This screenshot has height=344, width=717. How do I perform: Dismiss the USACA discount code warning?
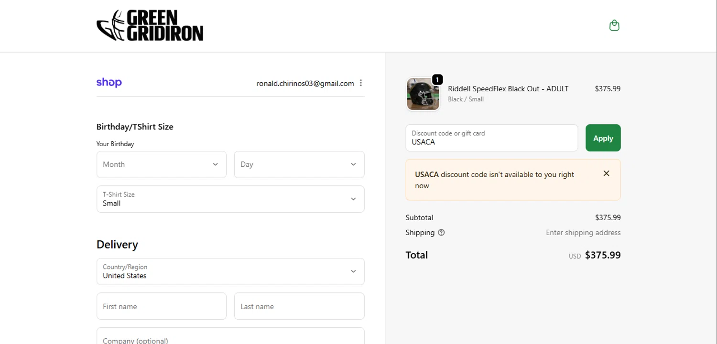606,173
